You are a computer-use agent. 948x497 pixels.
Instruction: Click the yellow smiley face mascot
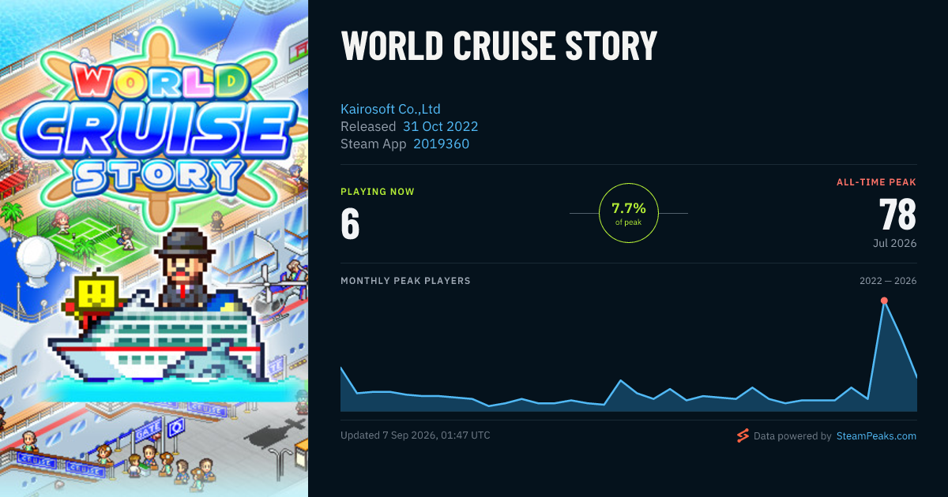(96, 297)
